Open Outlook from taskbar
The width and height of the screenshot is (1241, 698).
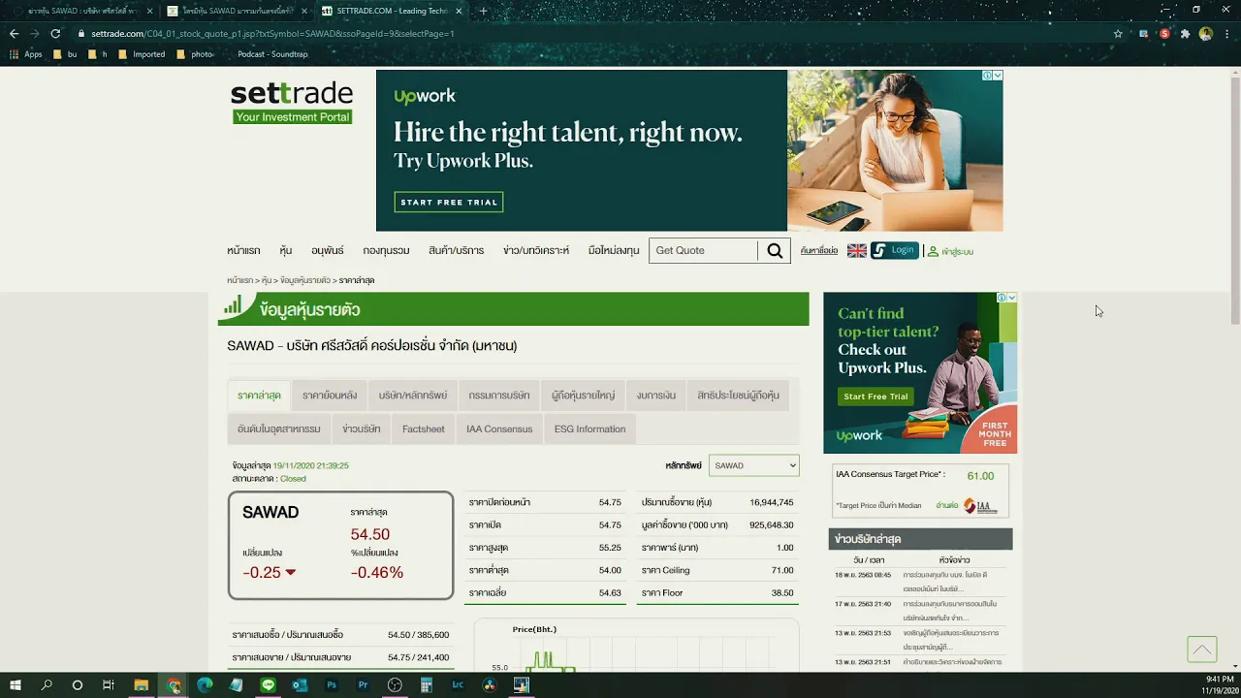300,684
